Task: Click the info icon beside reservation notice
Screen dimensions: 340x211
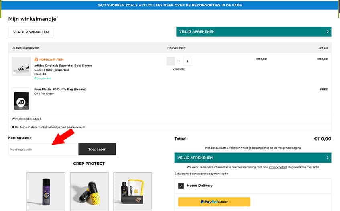Action: pyautogui.click(x=13, y=127)
